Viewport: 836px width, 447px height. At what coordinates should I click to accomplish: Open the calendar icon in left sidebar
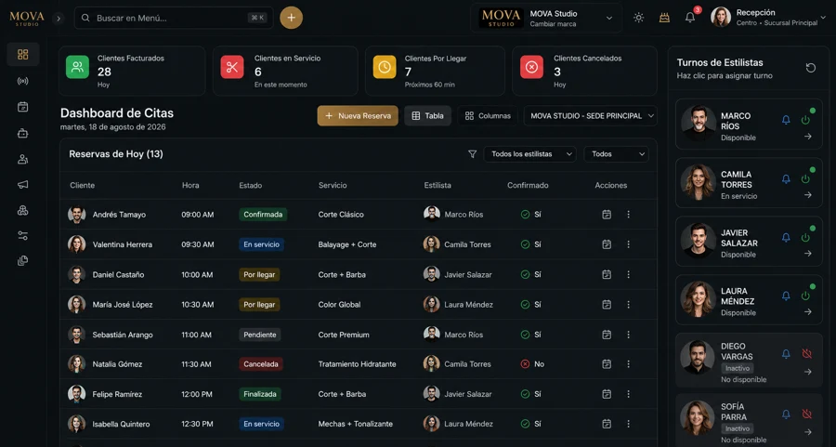(23, 107)
